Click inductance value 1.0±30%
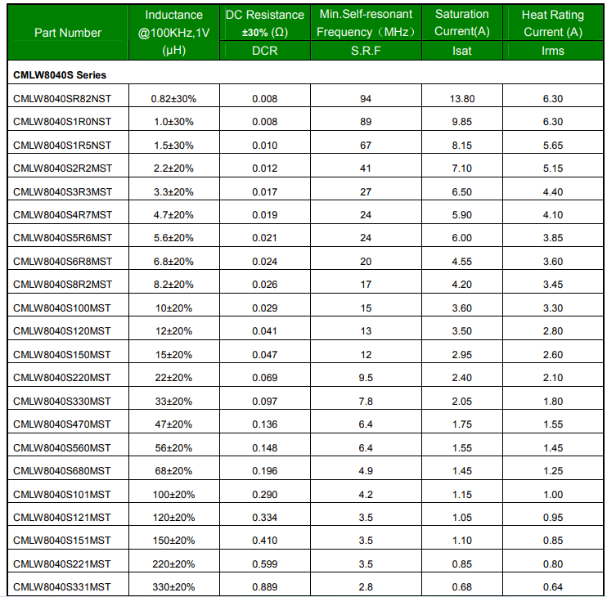607x597 pixels. click(173, 122)
